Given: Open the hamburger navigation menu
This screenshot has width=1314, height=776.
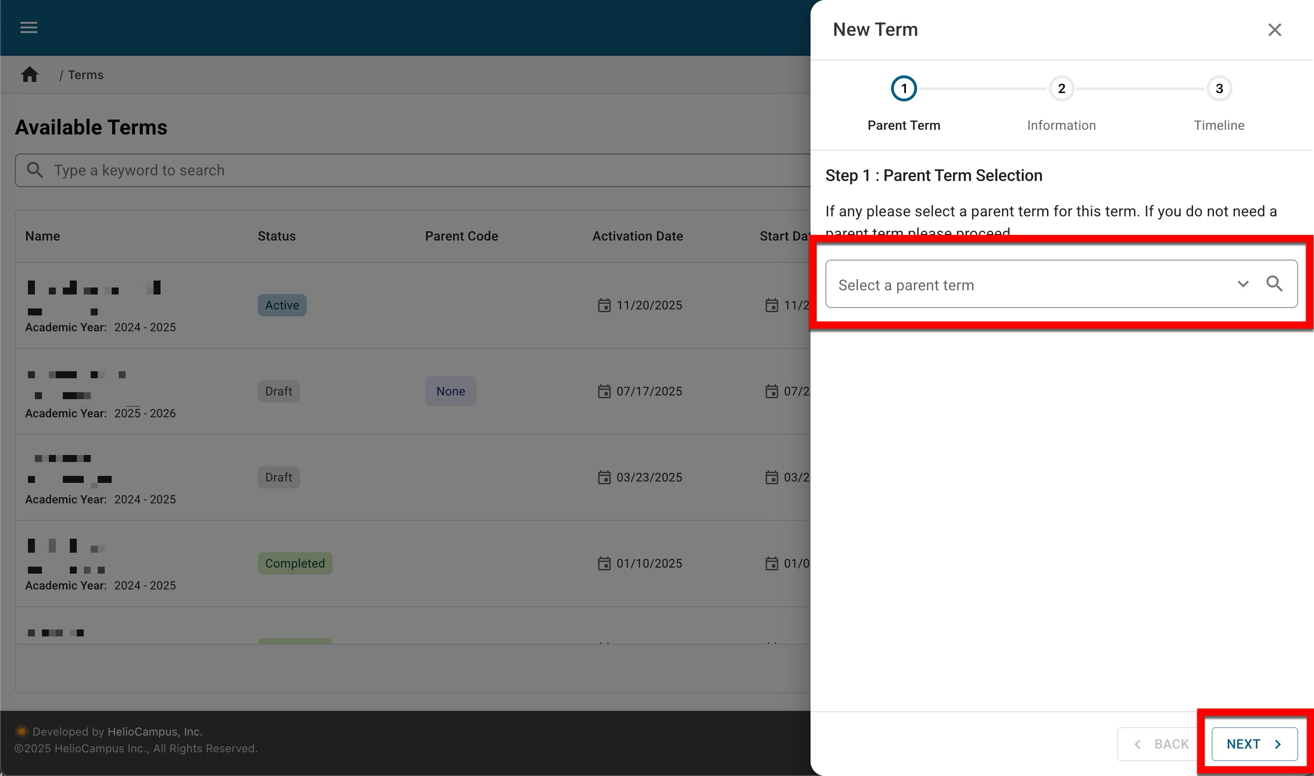Looking at the screenshot, I should [x=29, y=27].
